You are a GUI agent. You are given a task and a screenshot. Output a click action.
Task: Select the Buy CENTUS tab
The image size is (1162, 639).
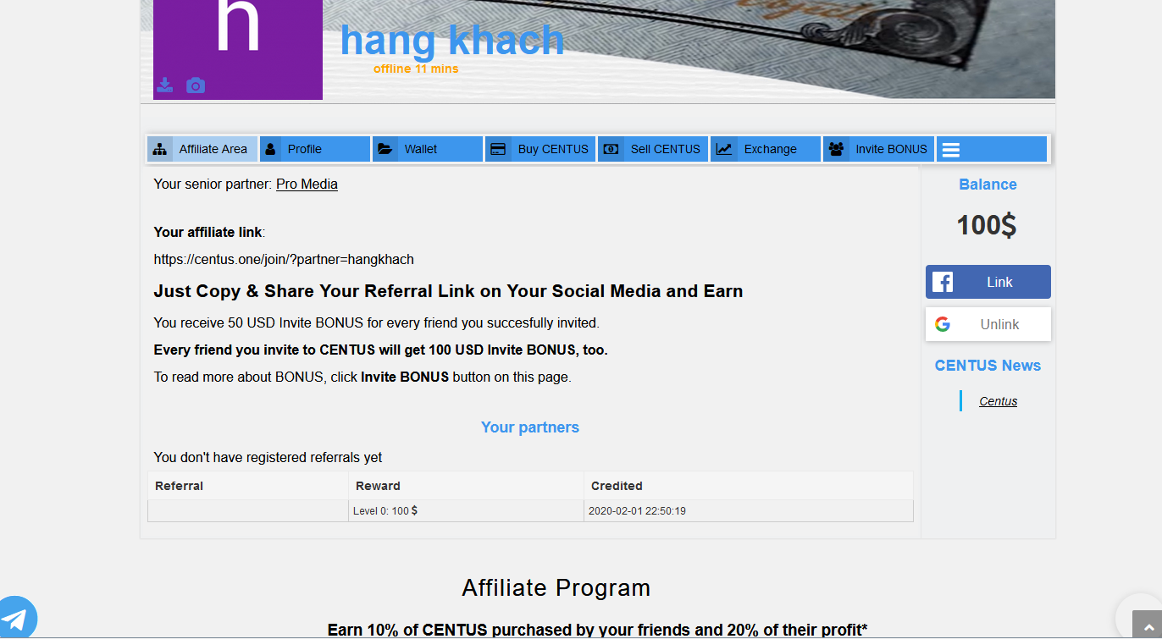click(540, 149)
